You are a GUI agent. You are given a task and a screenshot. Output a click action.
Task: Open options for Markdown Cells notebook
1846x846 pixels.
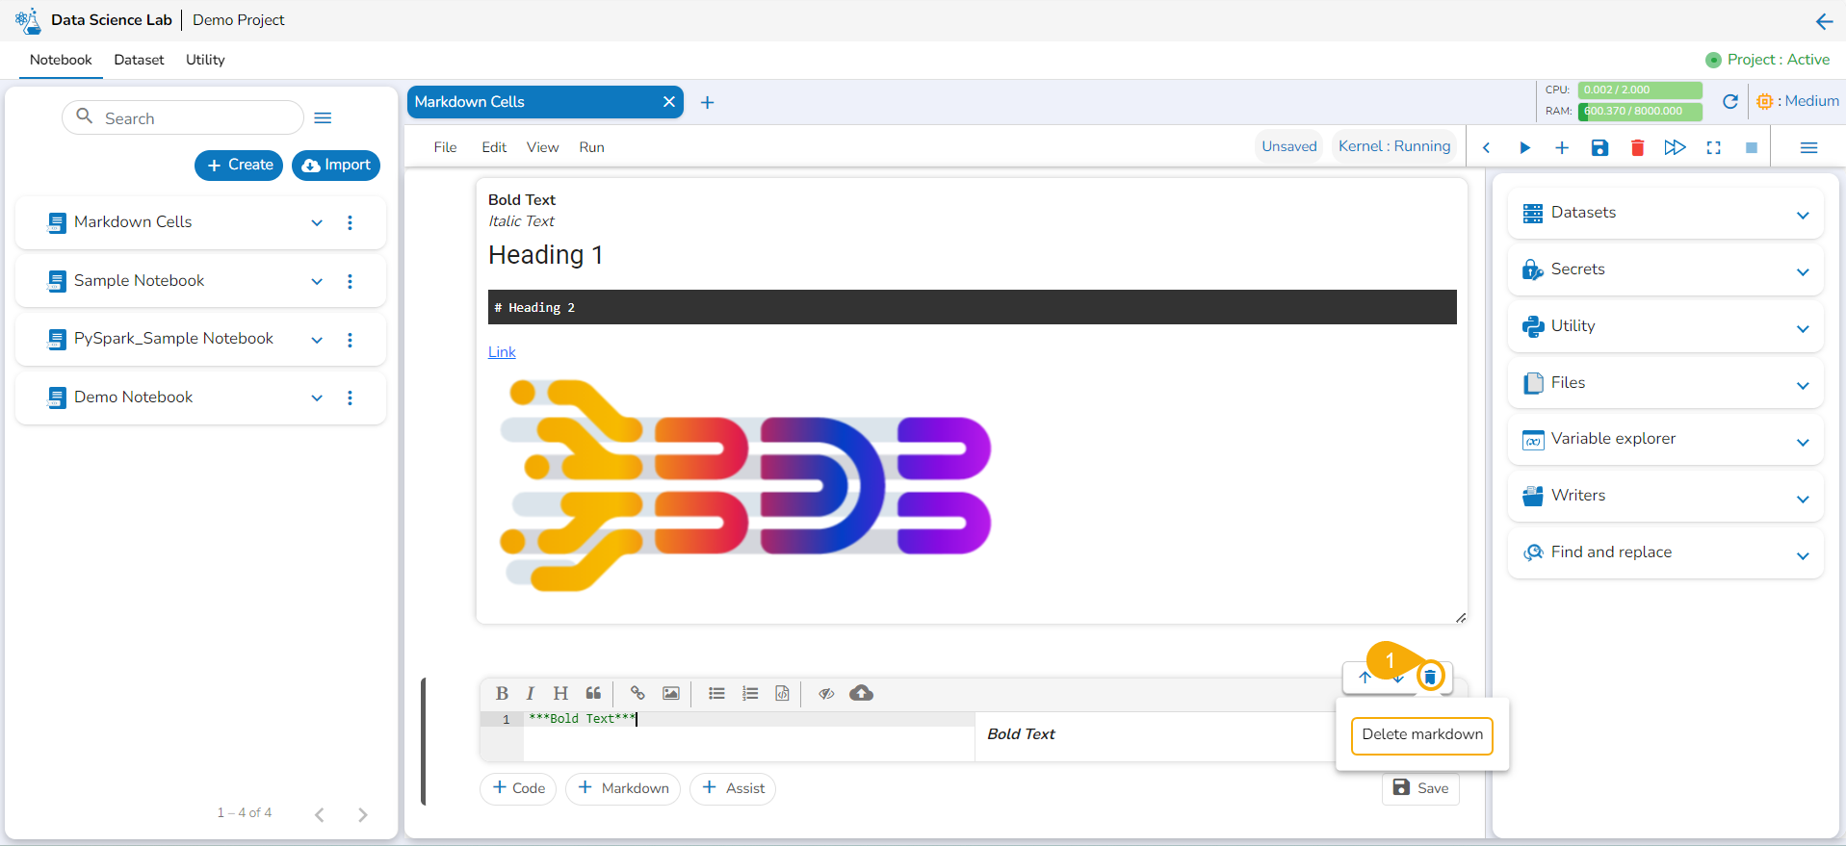click(350, 222)
